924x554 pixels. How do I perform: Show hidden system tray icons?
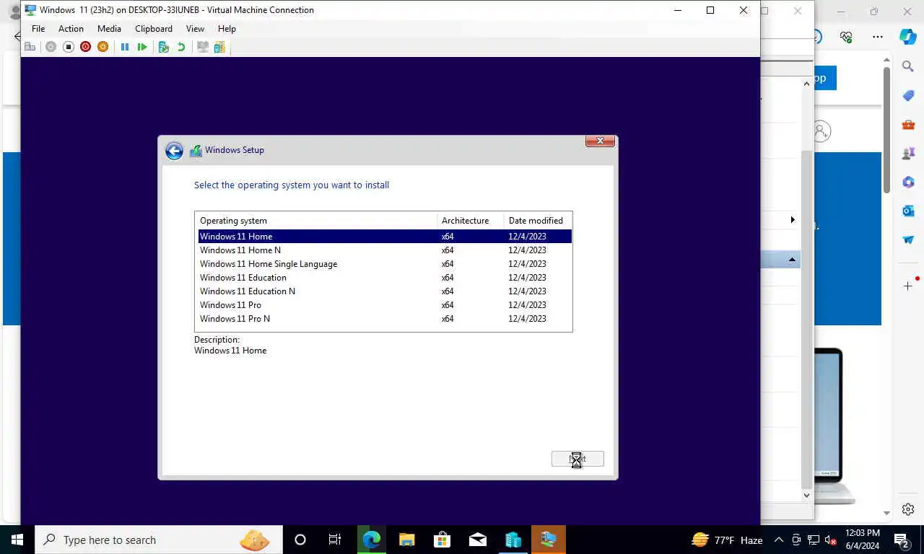(x=779, y=540)
